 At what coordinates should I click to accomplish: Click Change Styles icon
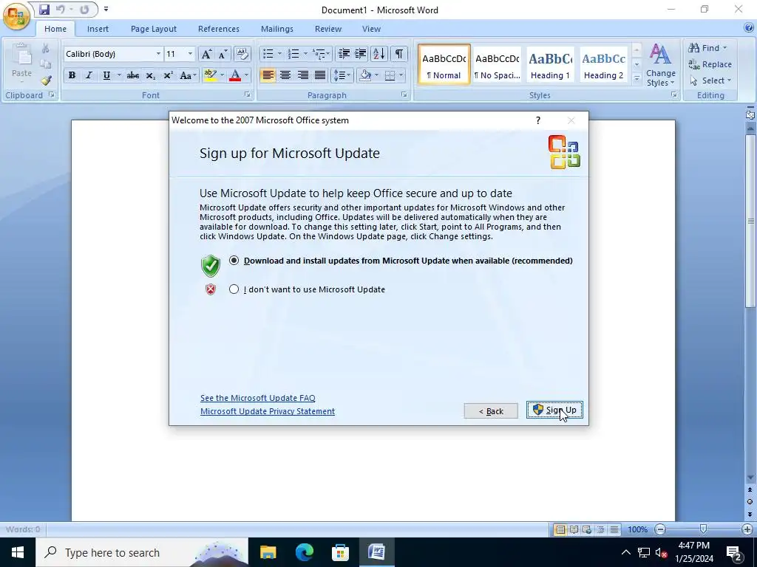pyautogui.click(x=660, y=65)
